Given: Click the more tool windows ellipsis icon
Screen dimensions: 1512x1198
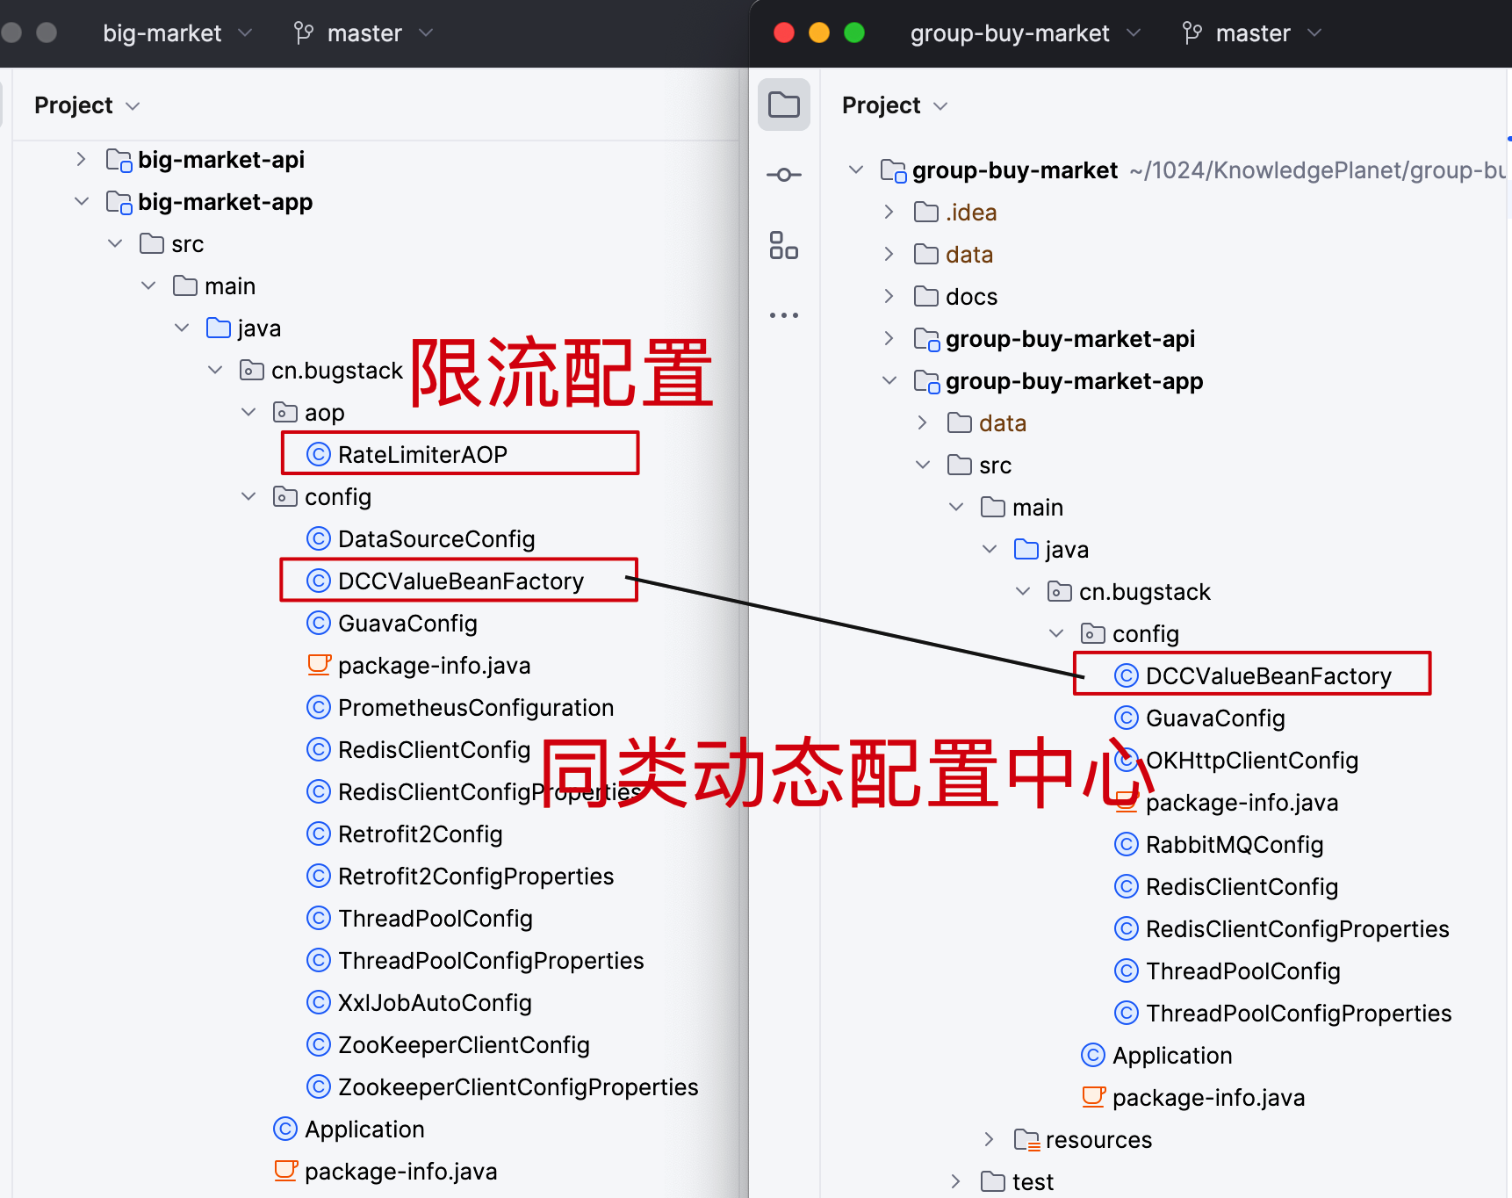Looking at the screenshot, I should tap(783, 314).
